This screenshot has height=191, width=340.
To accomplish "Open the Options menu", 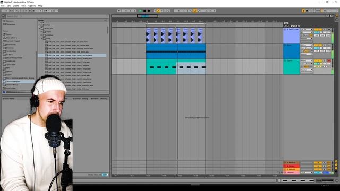I will tap(32, 6).
